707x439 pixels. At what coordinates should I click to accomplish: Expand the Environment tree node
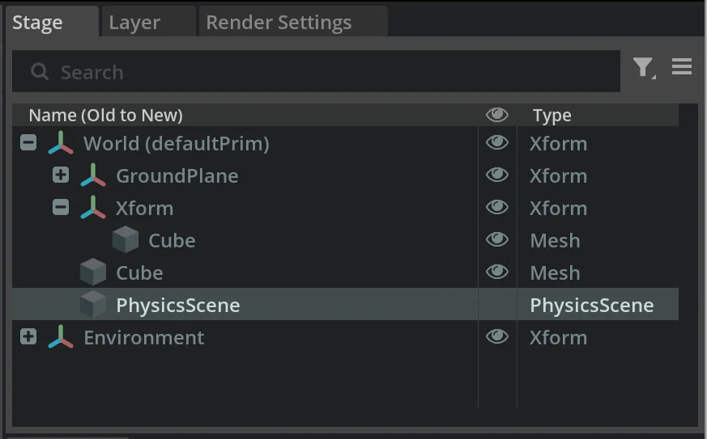(28, 336)
